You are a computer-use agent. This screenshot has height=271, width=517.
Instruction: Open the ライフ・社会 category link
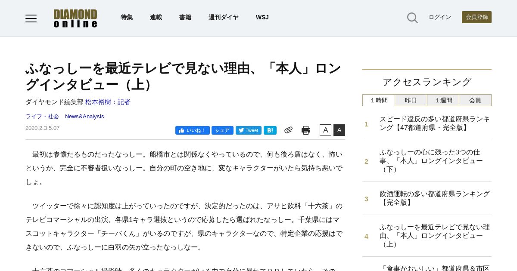tap(42, 117)
